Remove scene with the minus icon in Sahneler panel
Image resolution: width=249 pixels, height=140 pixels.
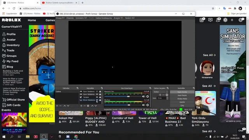pyautogui.click(x=60, y=106)
